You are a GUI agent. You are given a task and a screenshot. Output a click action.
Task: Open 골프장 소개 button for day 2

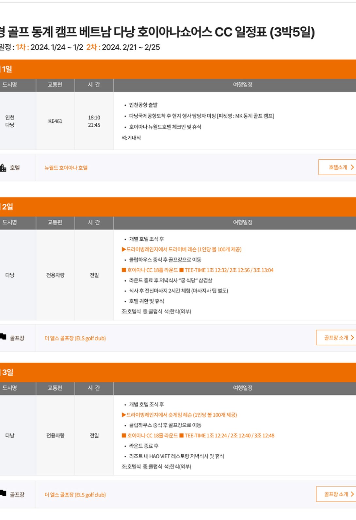coord(336,338)
